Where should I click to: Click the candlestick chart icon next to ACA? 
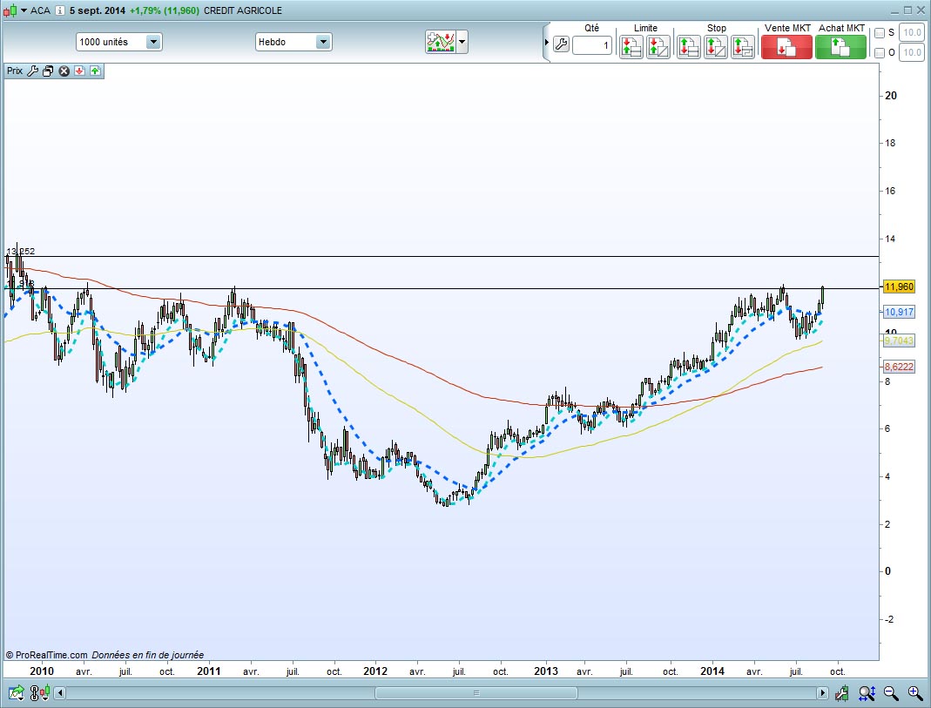point(10,10)
